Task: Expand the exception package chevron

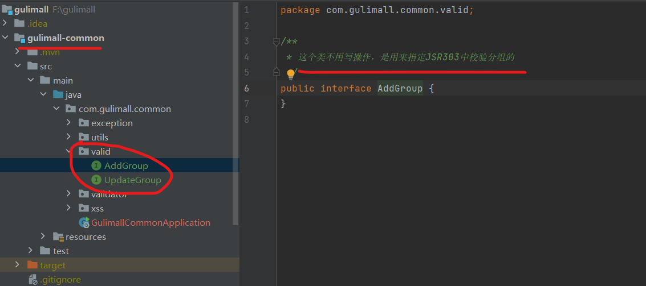Action: tap(69, 123)
